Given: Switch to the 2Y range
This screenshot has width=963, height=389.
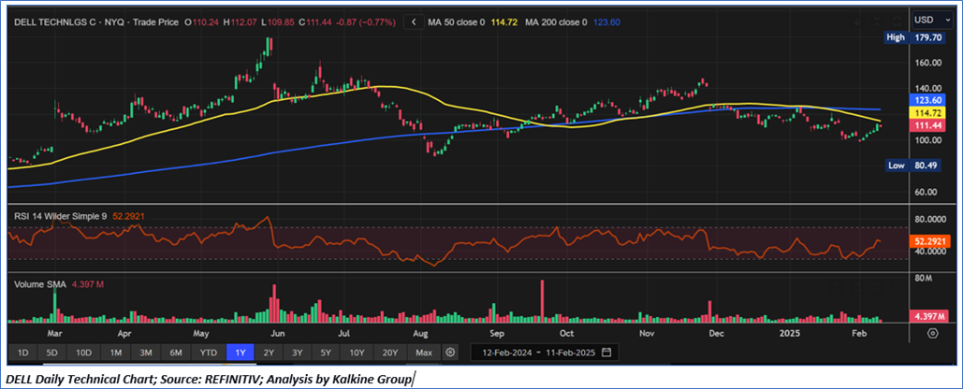Looking at the screenshot, I should point(269,353).
